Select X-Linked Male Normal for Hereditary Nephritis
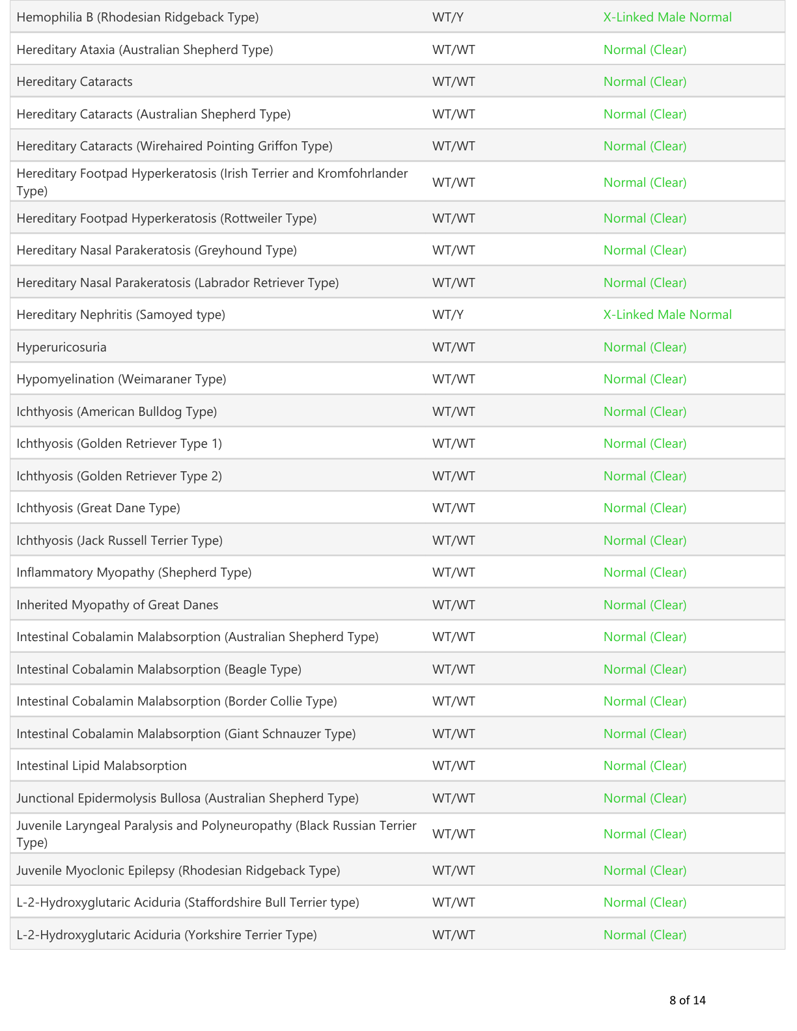This screenshot has width=797, height=1031. click(667, 315)
